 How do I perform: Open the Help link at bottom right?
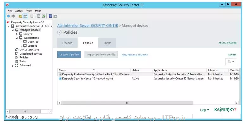click(203, 110)
